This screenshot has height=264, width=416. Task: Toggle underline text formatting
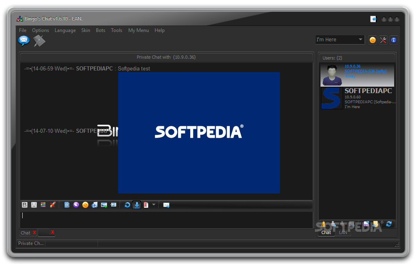pyautogui.click(x=34, y=205)
